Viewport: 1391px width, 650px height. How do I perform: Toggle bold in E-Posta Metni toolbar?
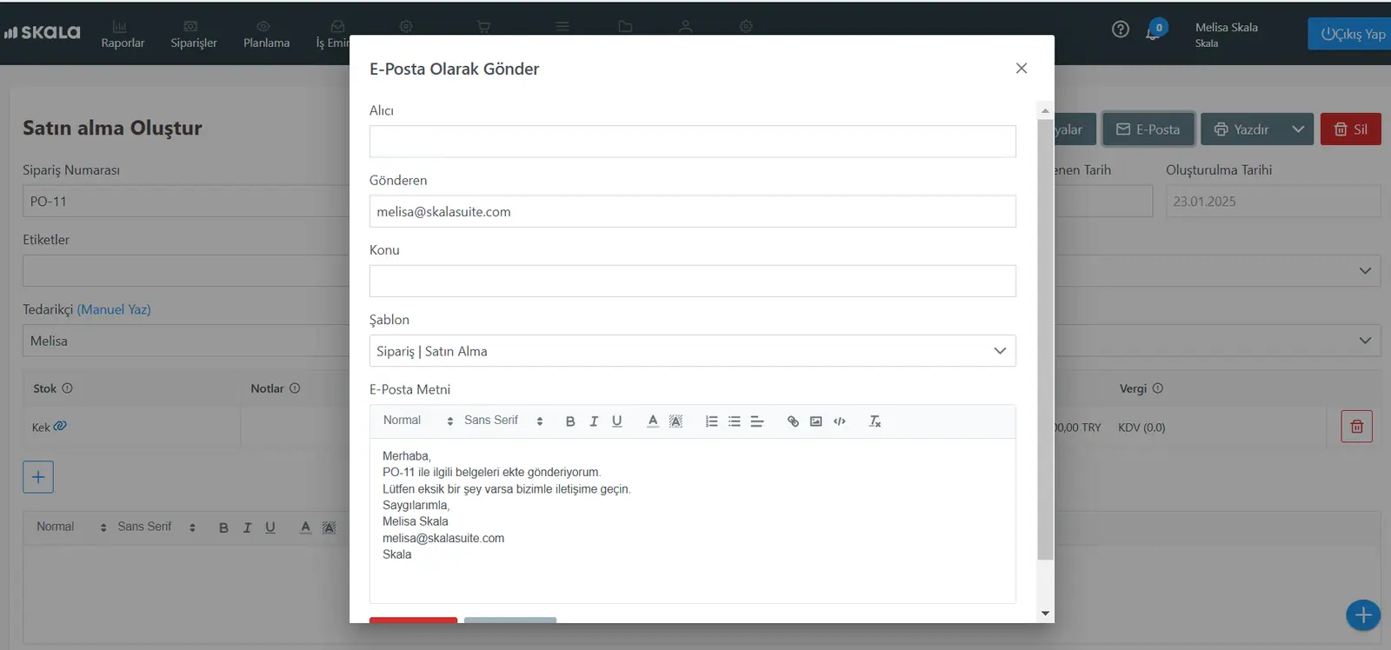570,421
